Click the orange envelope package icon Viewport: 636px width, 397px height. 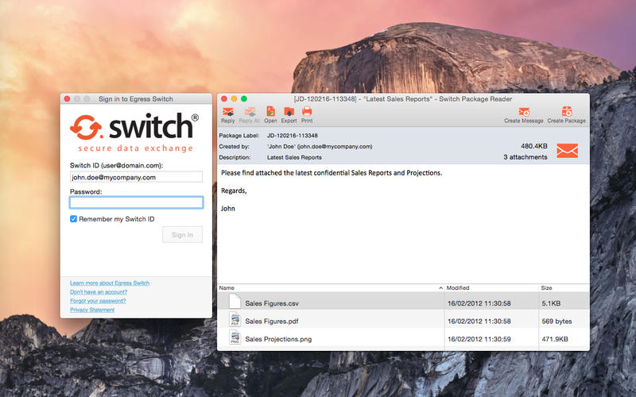(x=567, y=151)
